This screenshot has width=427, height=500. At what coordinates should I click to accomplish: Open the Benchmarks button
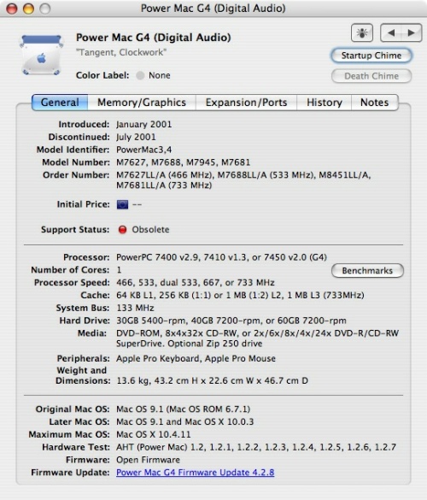(367, 271)
